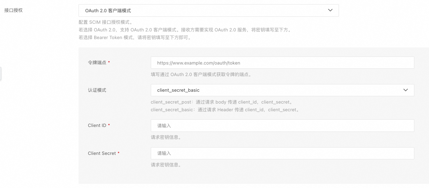Screen dimensions: 429x188
Task: Click the client_secret_post description line
Action: 222,102
